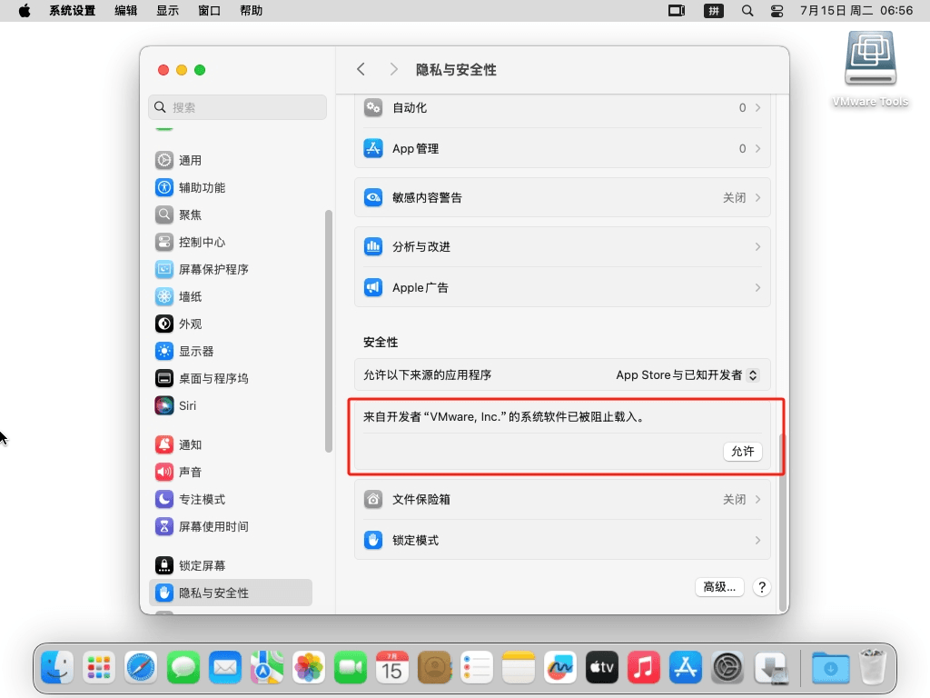The image size is (930, 698).
Task: Select 专注模式 in the sidebar
Action: coord(230,500)
